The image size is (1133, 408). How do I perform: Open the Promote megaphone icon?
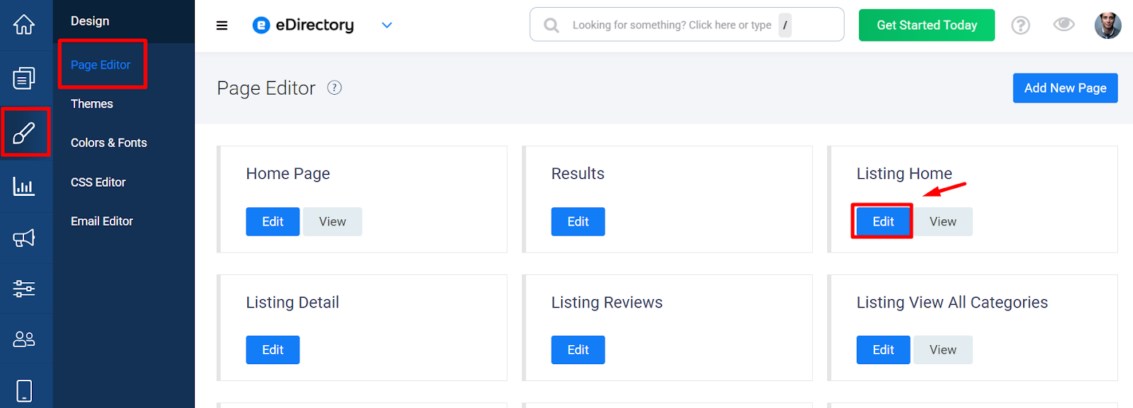click(24, 238)
